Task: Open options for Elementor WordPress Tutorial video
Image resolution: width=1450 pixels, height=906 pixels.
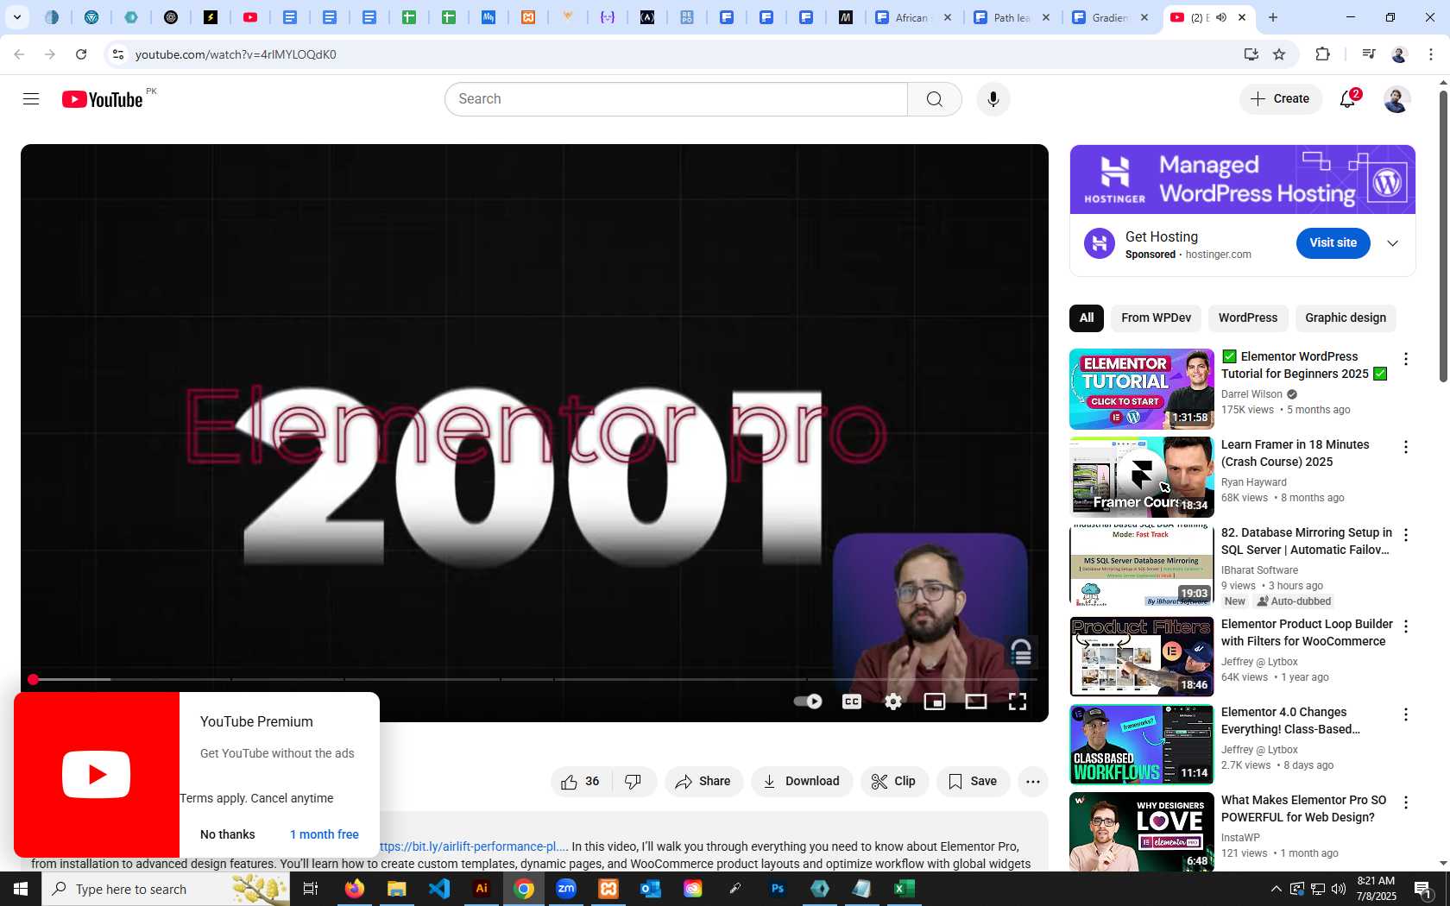Action: pyautogui.click(x=1406, y=359)
